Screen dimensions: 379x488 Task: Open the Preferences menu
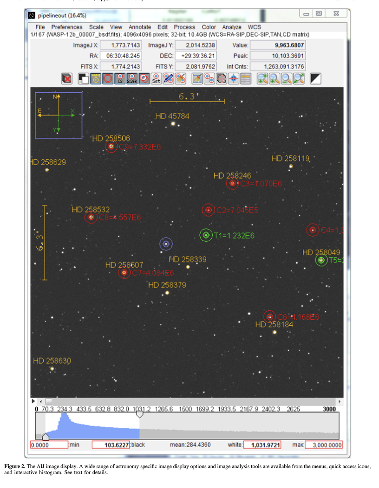point(67,27)
